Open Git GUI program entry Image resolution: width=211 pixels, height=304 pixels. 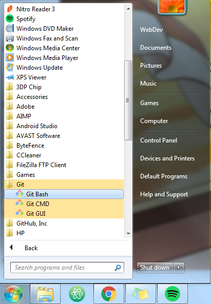click(64, 213)
